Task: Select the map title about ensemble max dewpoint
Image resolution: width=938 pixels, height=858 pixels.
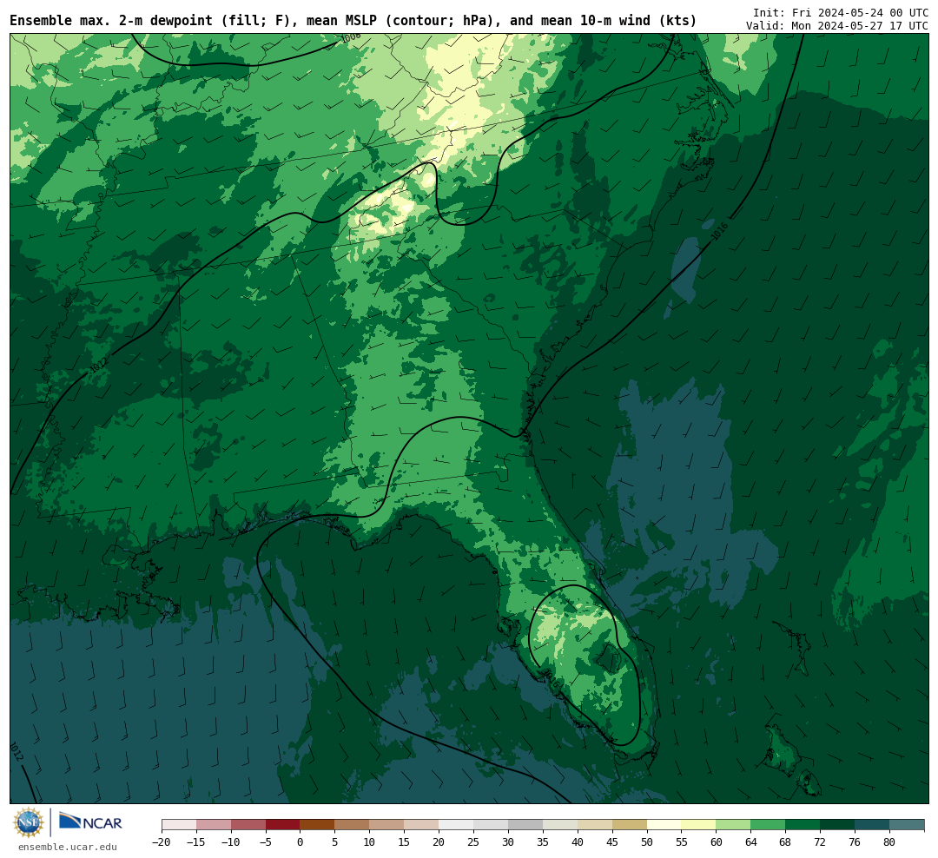Action: click(x=353, y=21)
